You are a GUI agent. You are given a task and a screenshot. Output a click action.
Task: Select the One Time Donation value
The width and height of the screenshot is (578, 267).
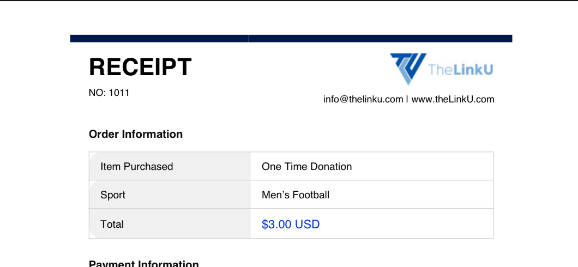click(306, 166)
